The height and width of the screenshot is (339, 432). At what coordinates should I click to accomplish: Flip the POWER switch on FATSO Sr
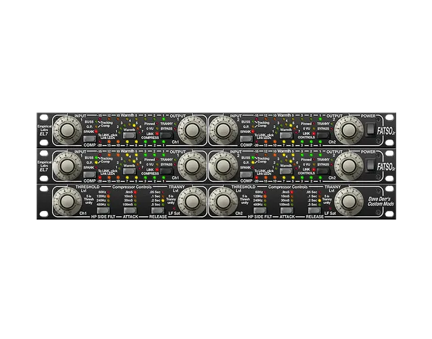point(371,165)
